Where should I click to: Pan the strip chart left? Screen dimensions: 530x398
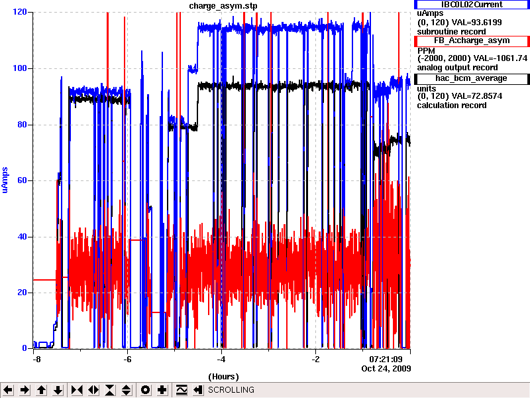[8, 390]
